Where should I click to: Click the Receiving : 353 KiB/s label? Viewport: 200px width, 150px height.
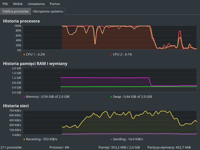pos(41,139)
